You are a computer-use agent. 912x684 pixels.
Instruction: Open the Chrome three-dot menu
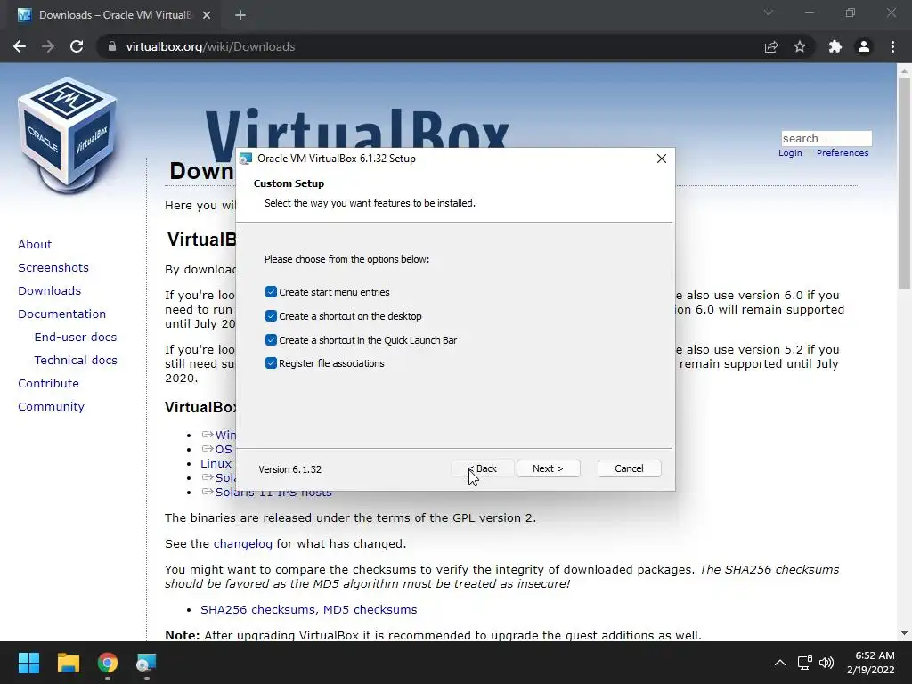[892, 46]
